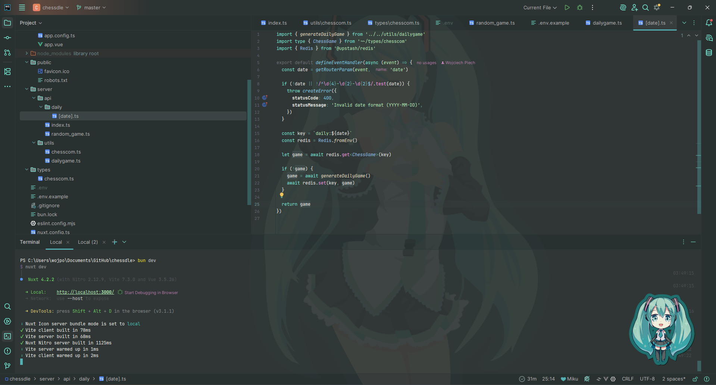
Task: Click Start Debugging in Browser
Action: coord(151,293)
